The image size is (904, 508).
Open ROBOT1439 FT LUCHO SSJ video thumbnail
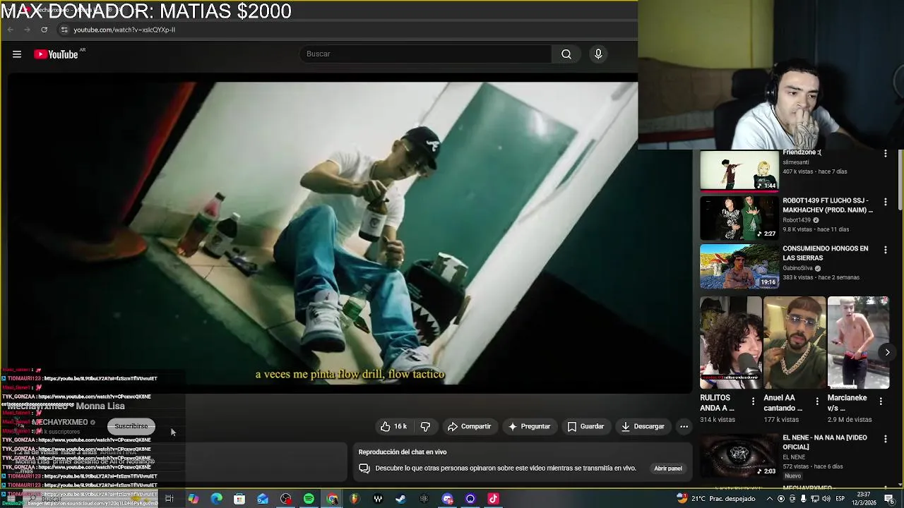click(x=739, y=218)
